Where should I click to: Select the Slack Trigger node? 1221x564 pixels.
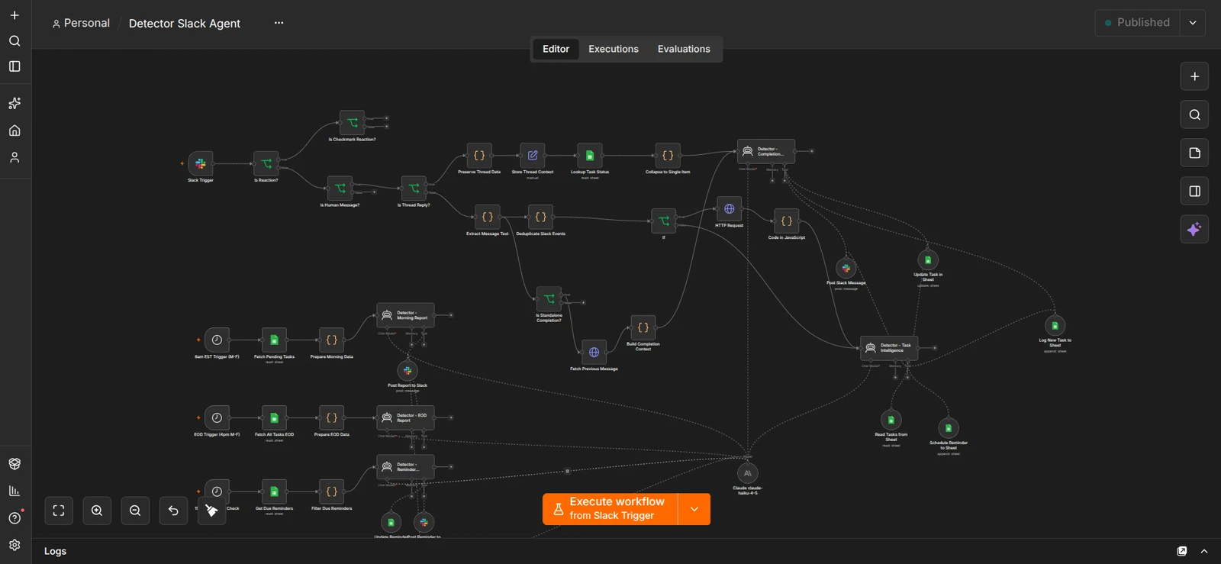coord(201,163)
